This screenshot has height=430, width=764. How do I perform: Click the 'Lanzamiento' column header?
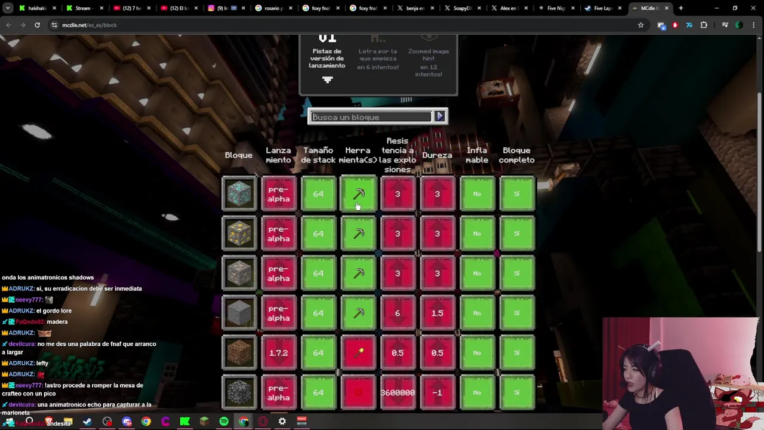[279, 155]
